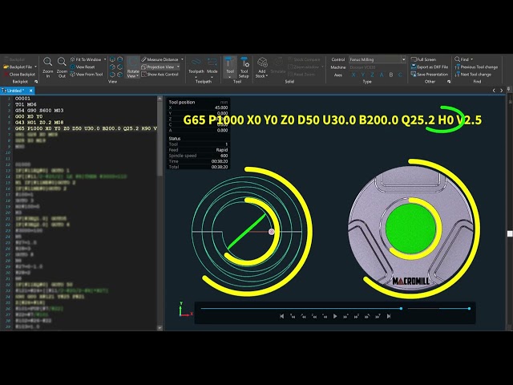The image size is (513, 385).
Task: Jump to Previous Tool change
Action: [x=476, y=67]
